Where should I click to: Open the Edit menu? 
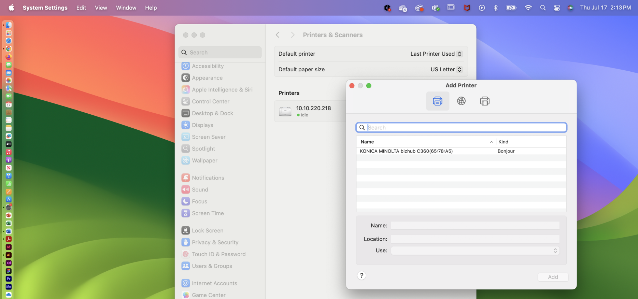(x=81, y=8)
